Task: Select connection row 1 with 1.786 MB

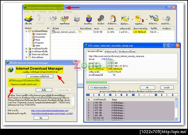Action: 130,103
